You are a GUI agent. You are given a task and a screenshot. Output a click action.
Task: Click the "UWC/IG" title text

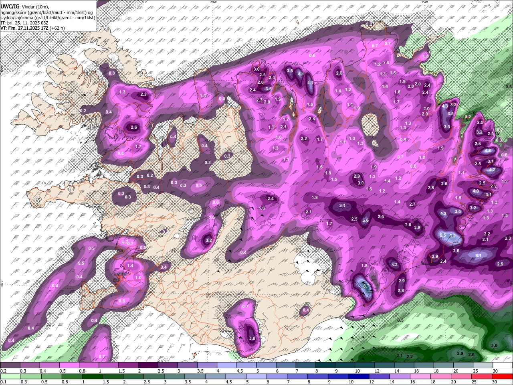pyautogui.click(x=9, y=6)
